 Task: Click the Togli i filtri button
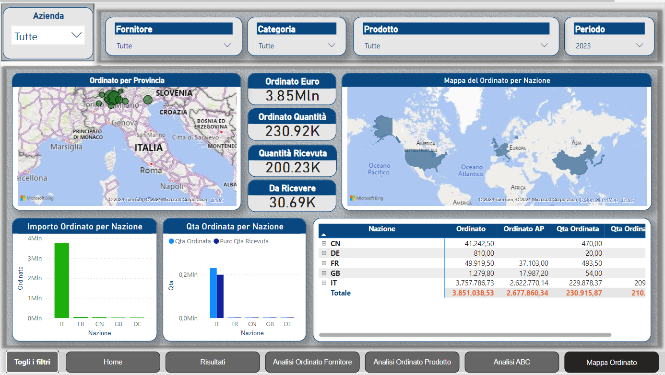33,362
